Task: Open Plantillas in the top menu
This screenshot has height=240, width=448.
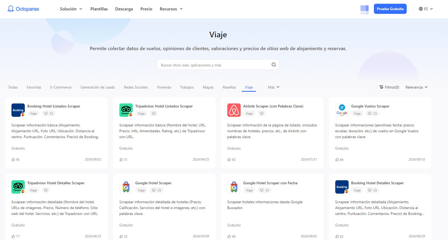Action: coord(99,9)
